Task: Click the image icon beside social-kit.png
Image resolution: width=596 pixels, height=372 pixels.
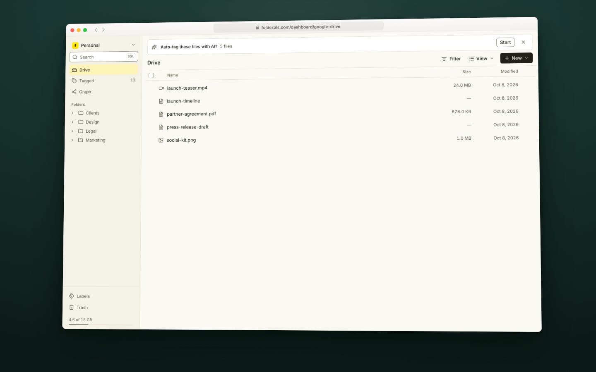Action: (161, 140)
